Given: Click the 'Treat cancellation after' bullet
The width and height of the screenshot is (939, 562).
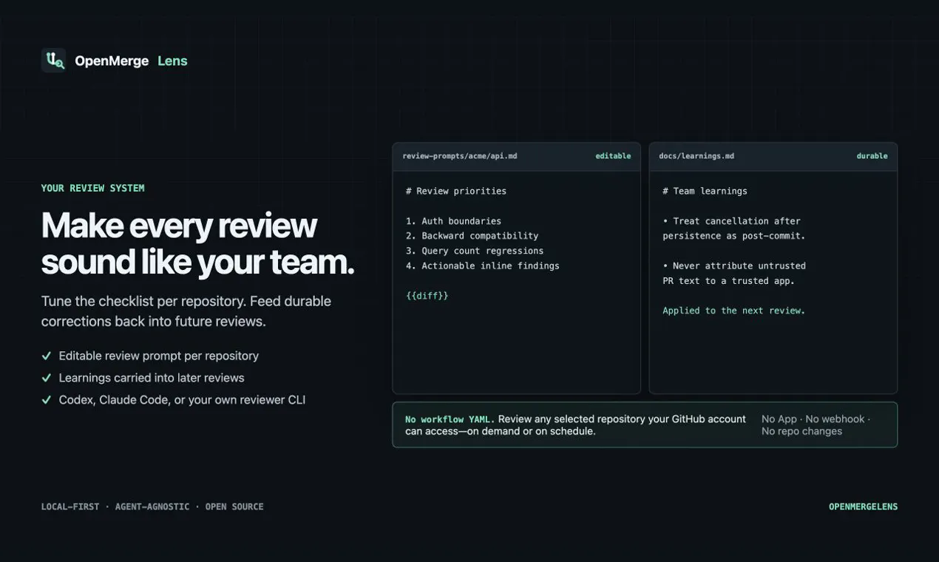Looking at the screenshot, I should 734,228.
